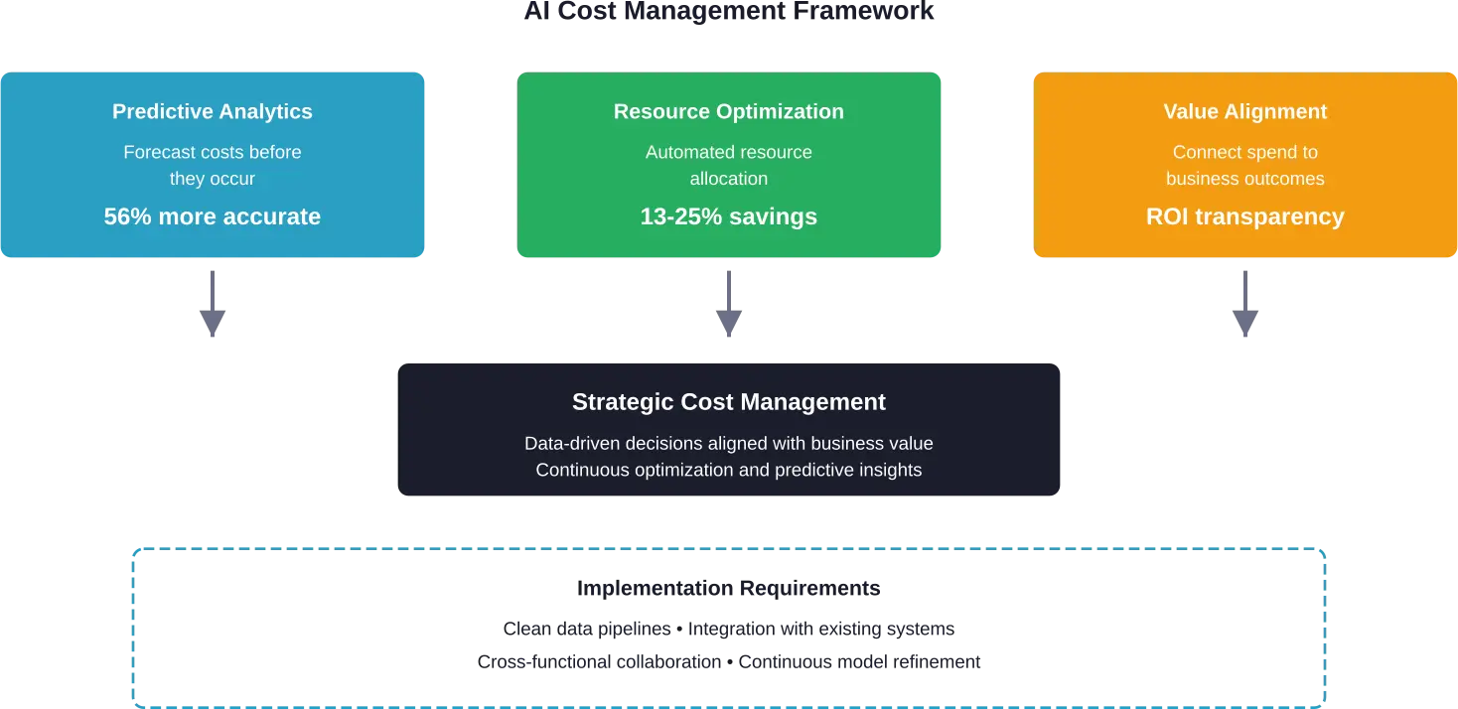This screenshot has width=1458, height=709.
Task: Click "Connect spend to business outcomes" text
Action: 1244,166
